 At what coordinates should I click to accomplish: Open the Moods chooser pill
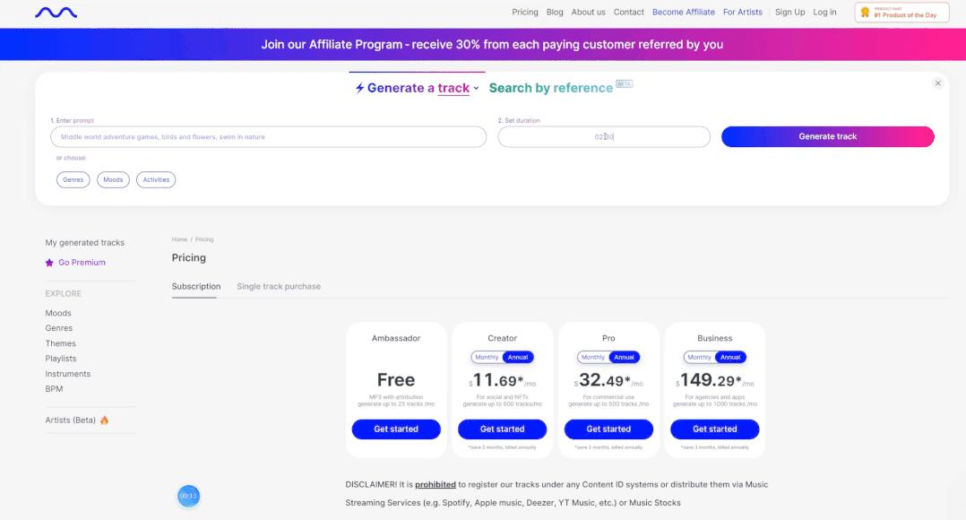click(113, 180)
